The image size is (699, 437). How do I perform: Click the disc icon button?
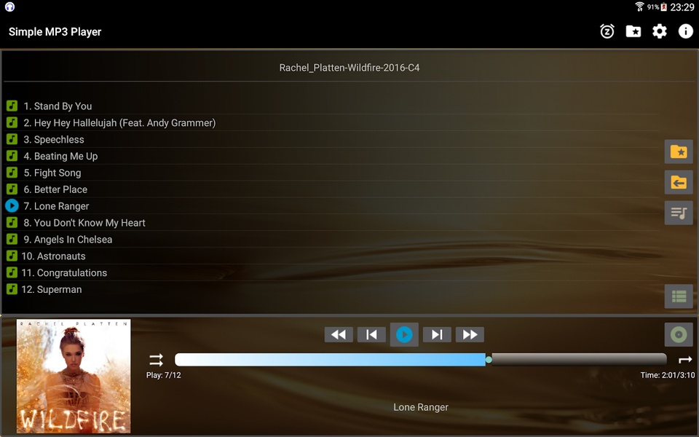click(x=679, y=334)
